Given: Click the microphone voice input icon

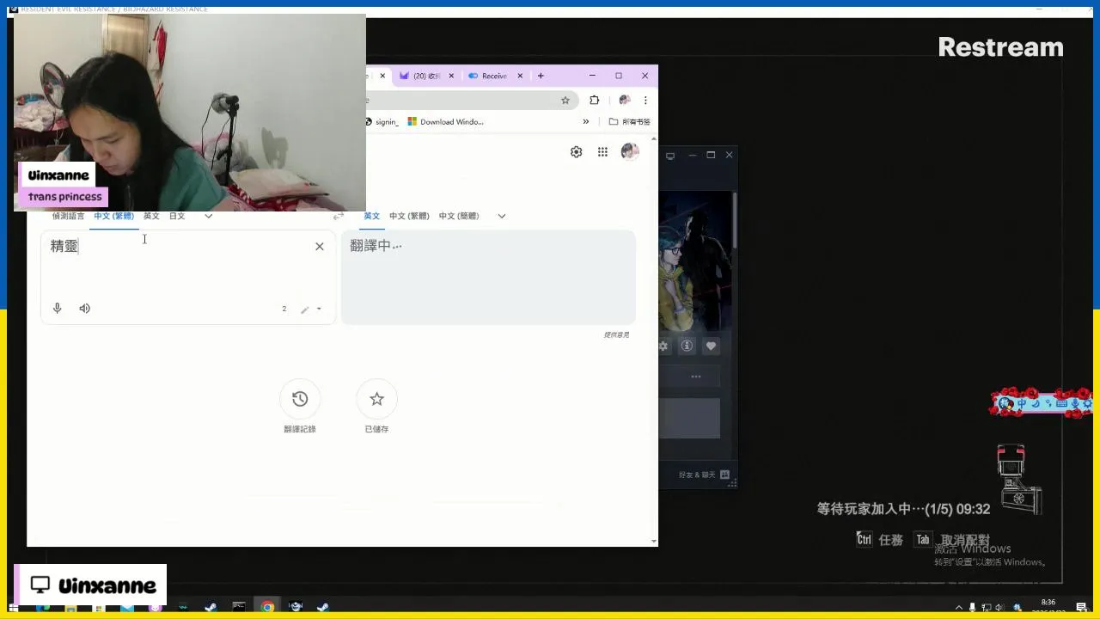Looking at the screenshot, I should coord(58,308).
